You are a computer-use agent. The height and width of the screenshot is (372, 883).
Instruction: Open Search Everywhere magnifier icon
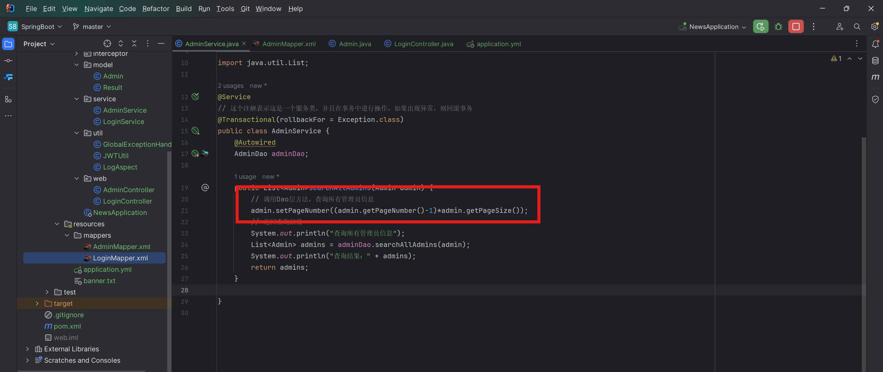[857, 27]
